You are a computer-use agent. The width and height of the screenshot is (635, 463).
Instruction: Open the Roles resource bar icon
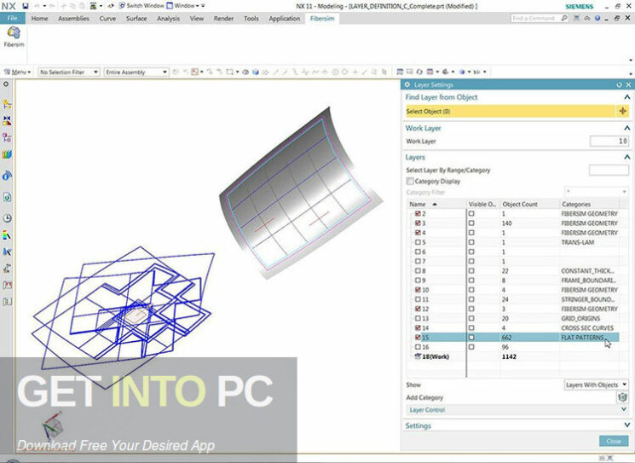pos(7,268)
